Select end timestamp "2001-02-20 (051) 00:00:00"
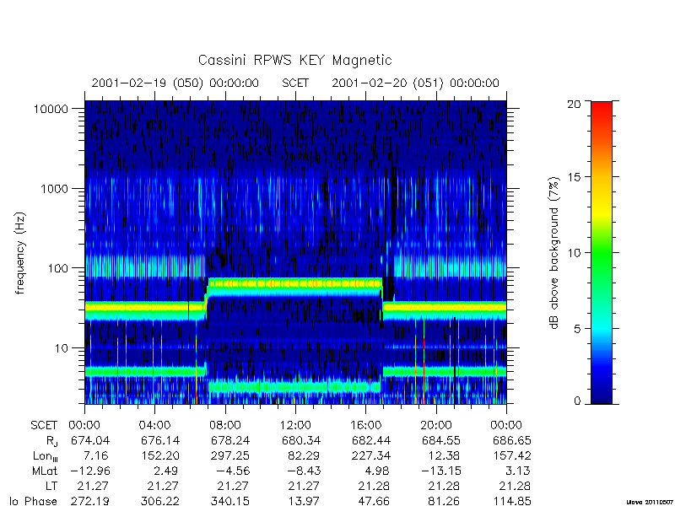The width and height of the screenshot is (675, 506). tap(415, 83)
